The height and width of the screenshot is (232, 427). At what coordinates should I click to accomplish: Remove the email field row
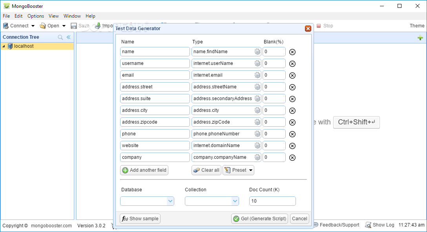(292, 75)
